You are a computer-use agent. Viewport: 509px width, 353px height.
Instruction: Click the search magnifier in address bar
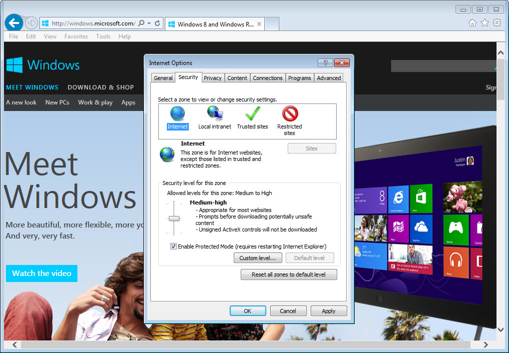[x=141, y=23]
